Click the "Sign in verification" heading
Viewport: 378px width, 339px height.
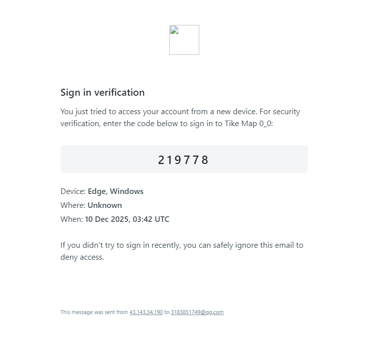[102, 92]
